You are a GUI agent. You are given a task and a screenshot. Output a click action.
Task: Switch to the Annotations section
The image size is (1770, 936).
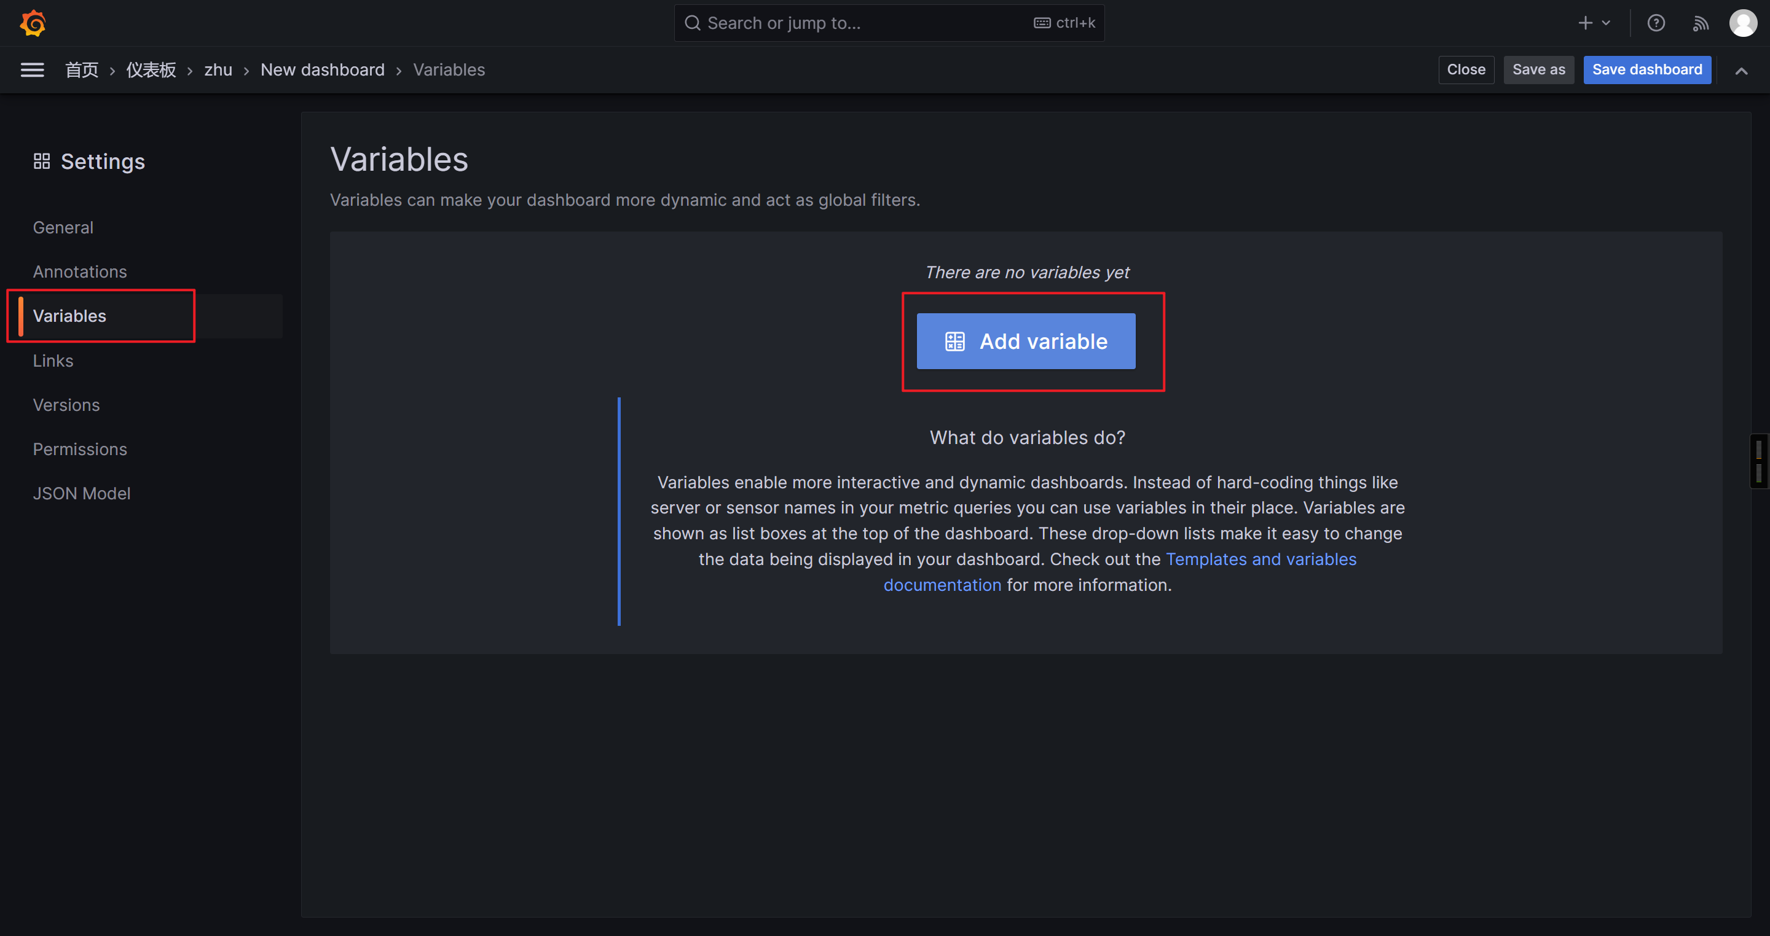[80, 271]
